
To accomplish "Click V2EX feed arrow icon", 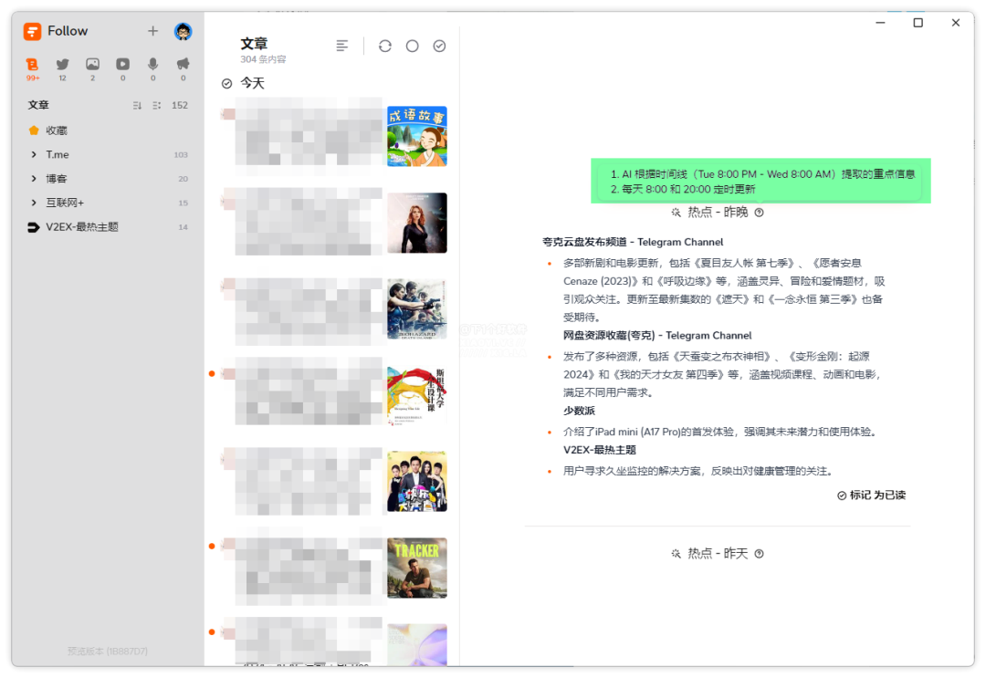I will [34, 227].
